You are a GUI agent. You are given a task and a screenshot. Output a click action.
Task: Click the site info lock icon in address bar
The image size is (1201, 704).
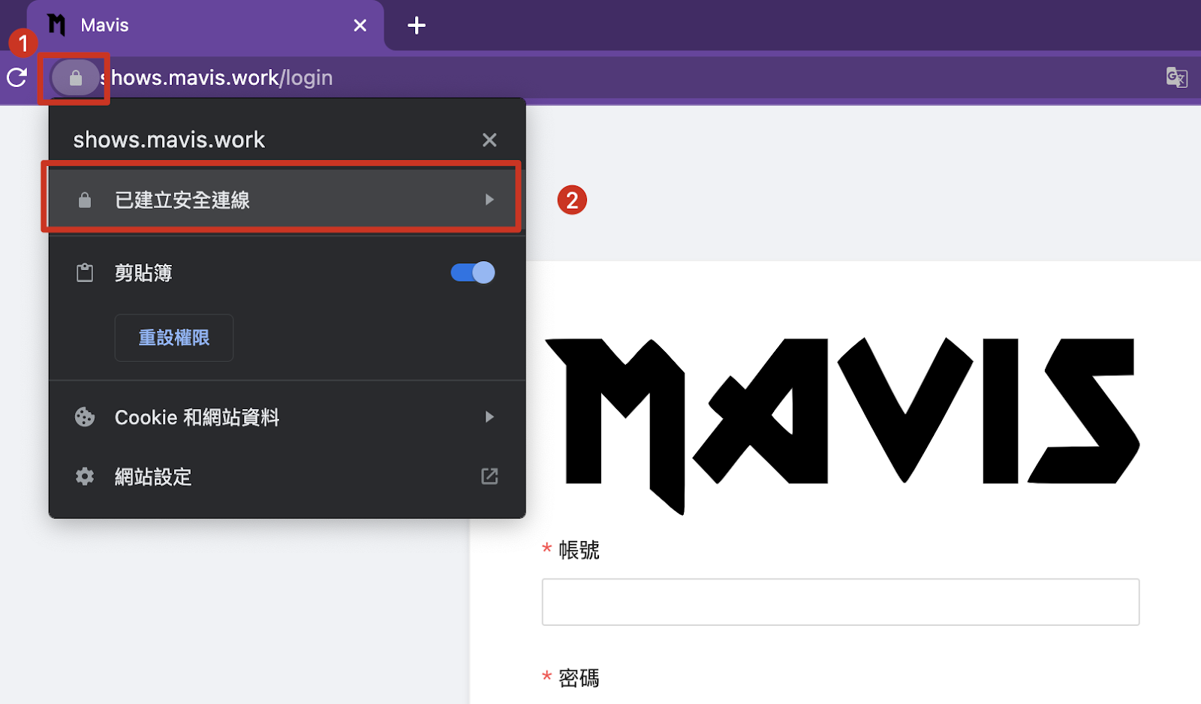(76, 78)
